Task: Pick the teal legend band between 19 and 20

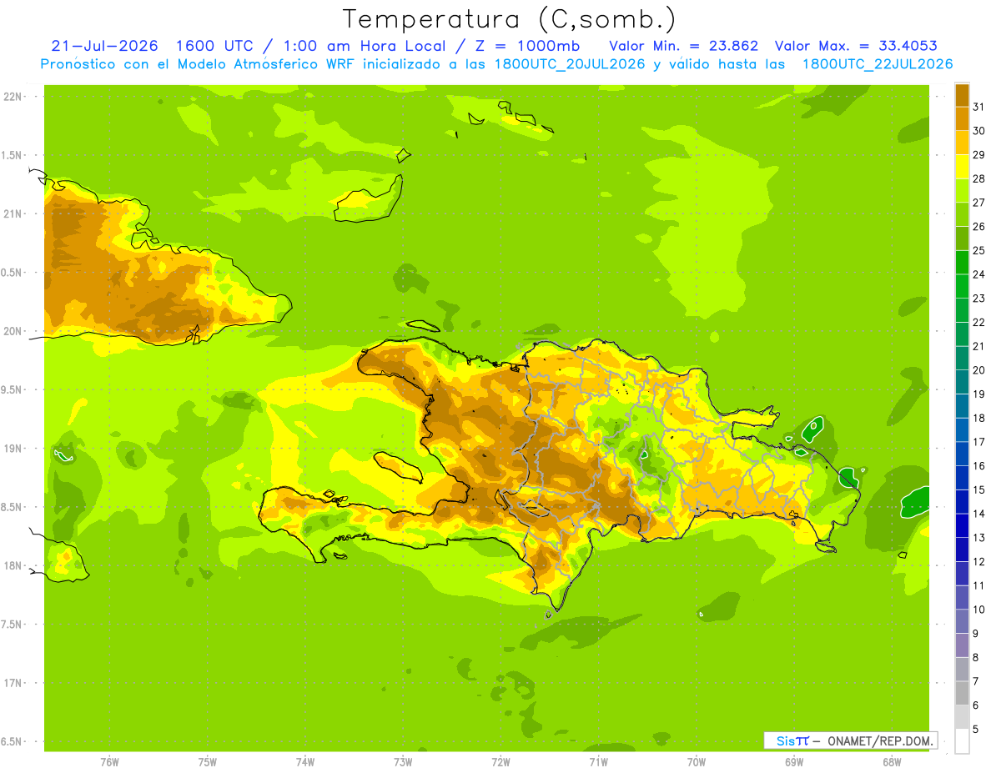Action: 962,382
